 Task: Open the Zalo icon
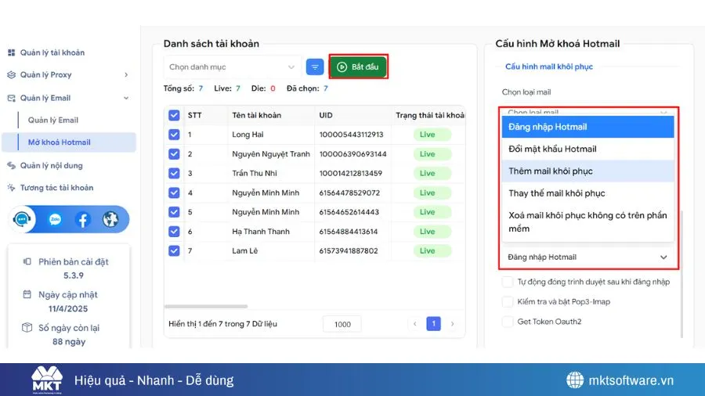pyautogui.click(x=55, y=220)
